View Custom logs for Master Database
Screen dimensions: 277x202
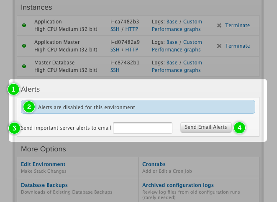click(x=192, y=63)
